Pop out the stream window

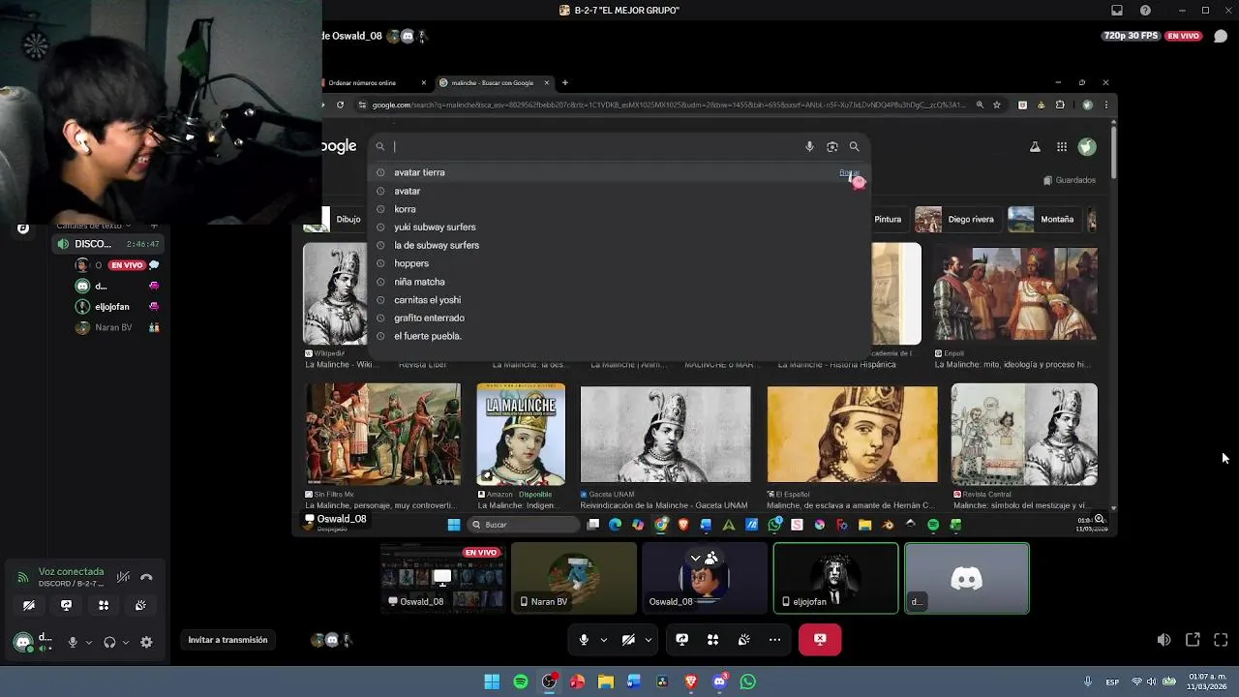1193,640
